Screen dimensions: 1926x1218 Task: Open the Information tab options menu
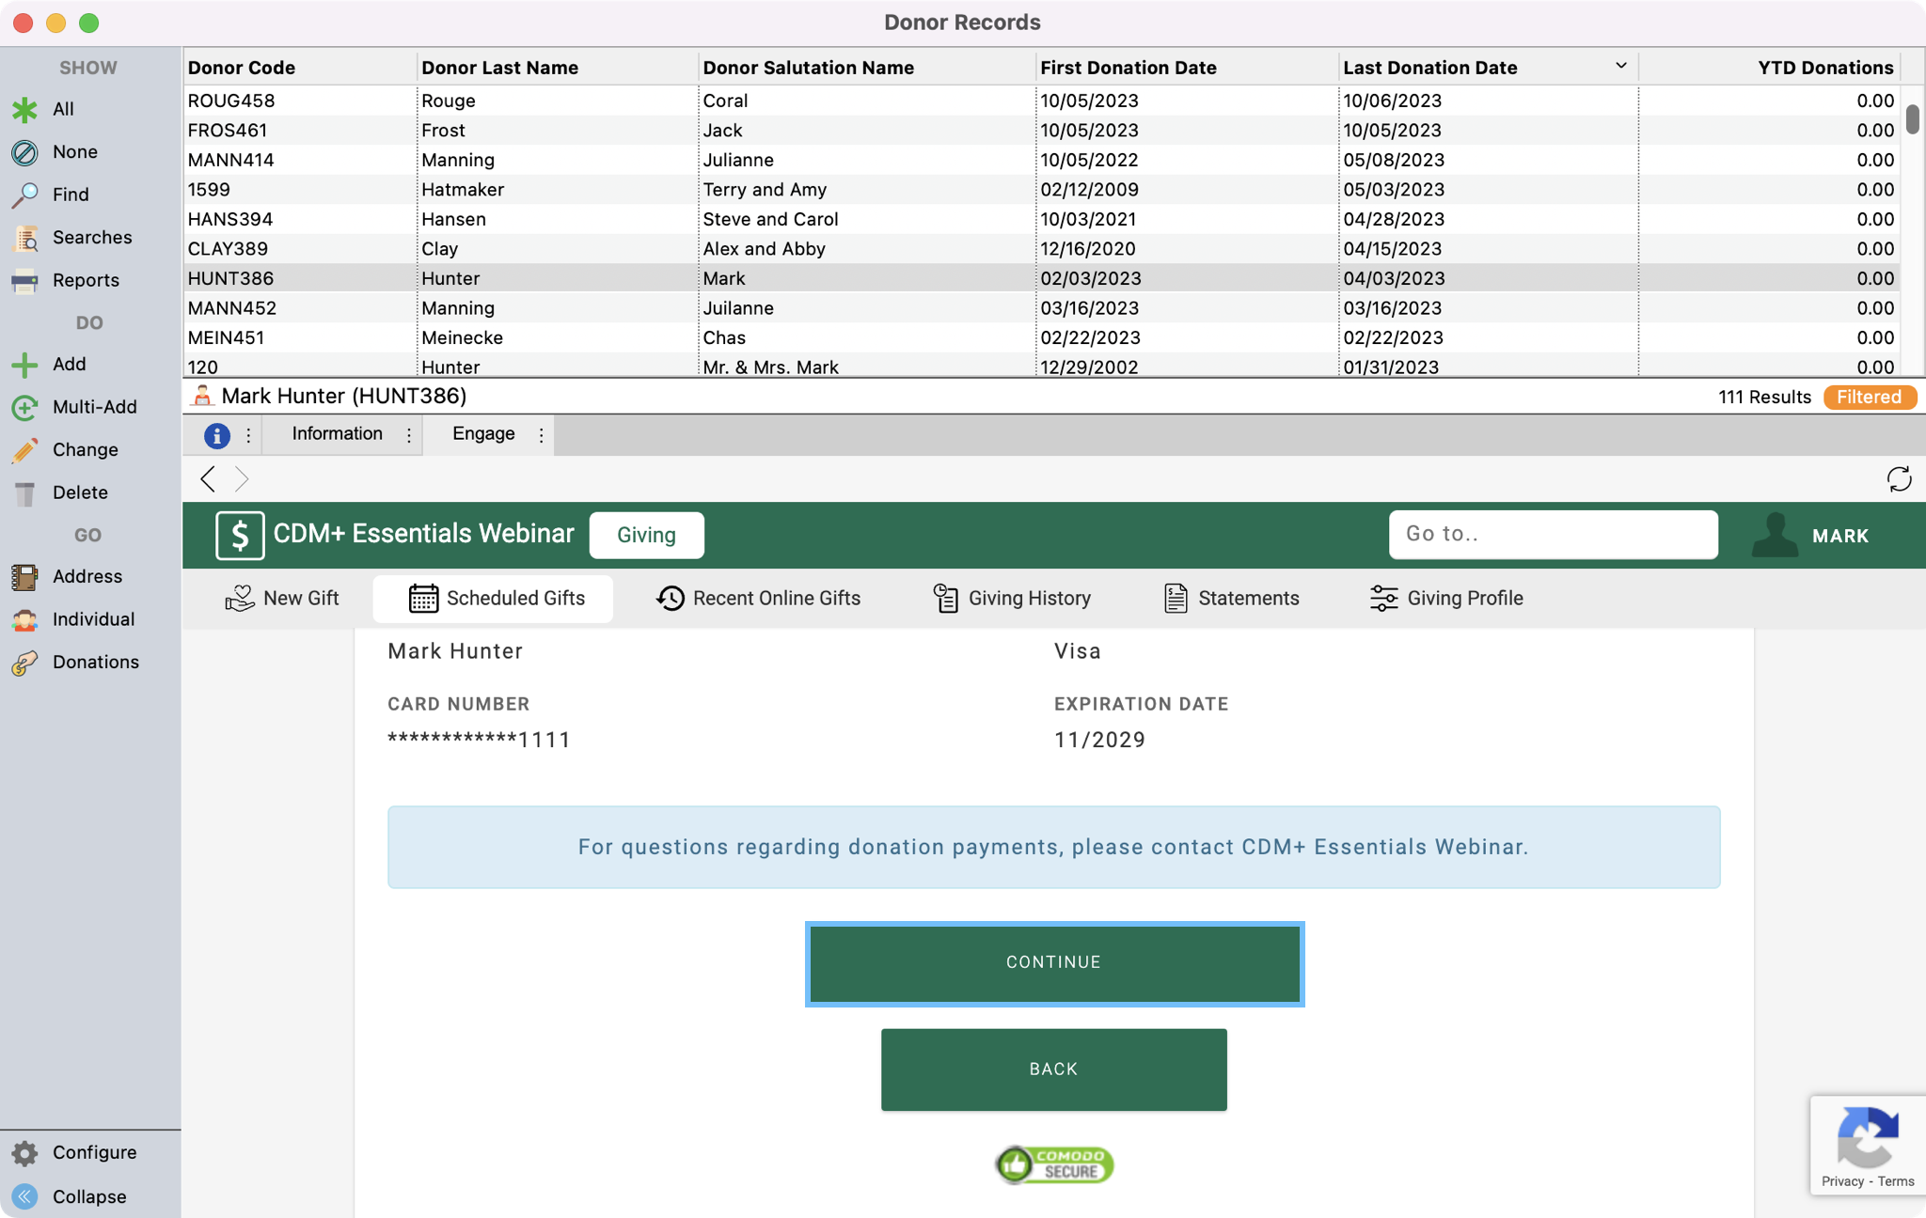tap(409, 435)
